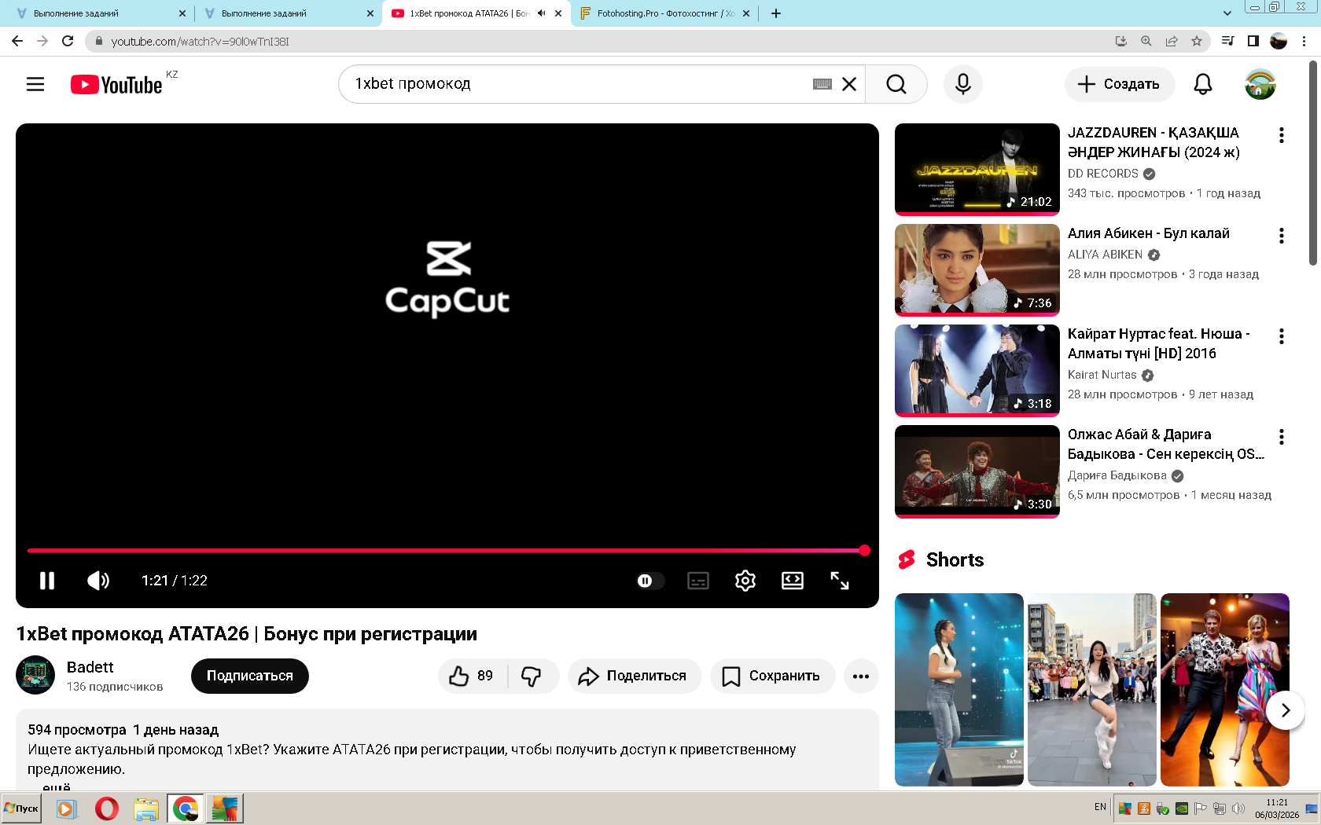1321x825 pixels.
Task: Open player settings gear
Action: 745,581
